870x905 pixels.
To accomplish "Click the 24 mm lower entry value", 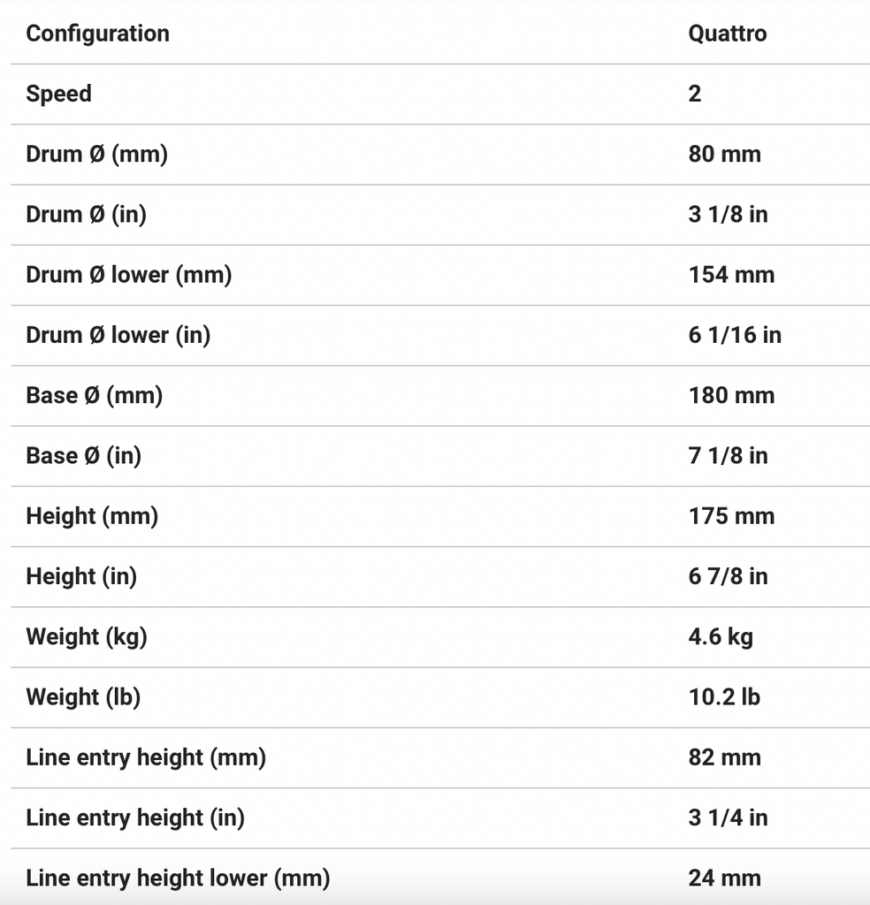I will click(x=724, y=878).
